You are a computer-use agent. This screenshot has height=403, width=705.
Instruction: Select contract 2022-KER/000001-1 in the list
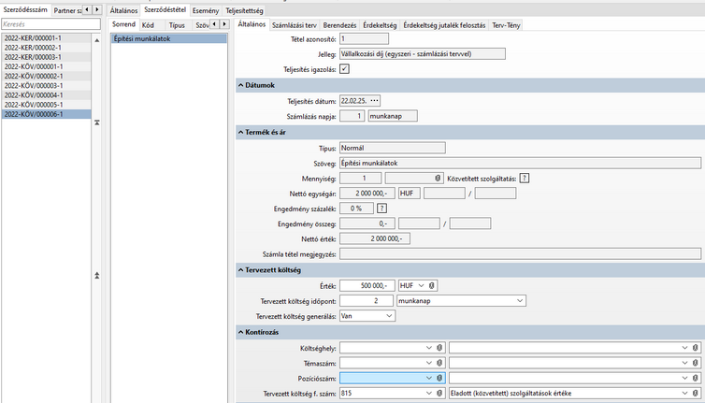tap(34, 40)
